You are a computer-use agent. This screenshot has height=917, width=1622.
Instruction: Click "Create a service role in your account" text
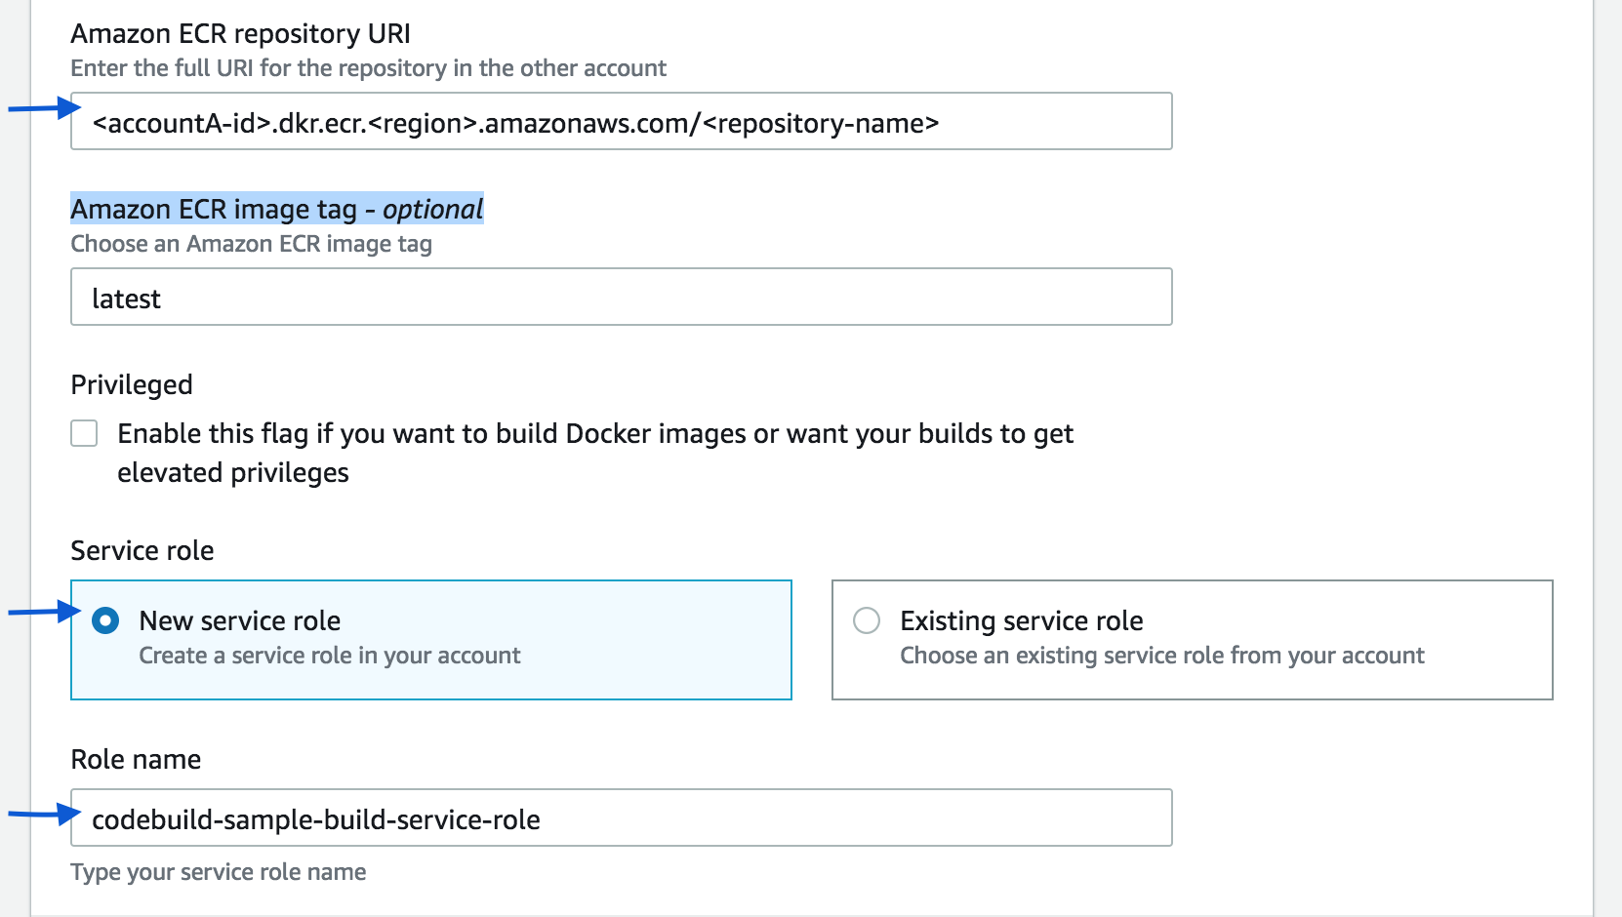330,656
